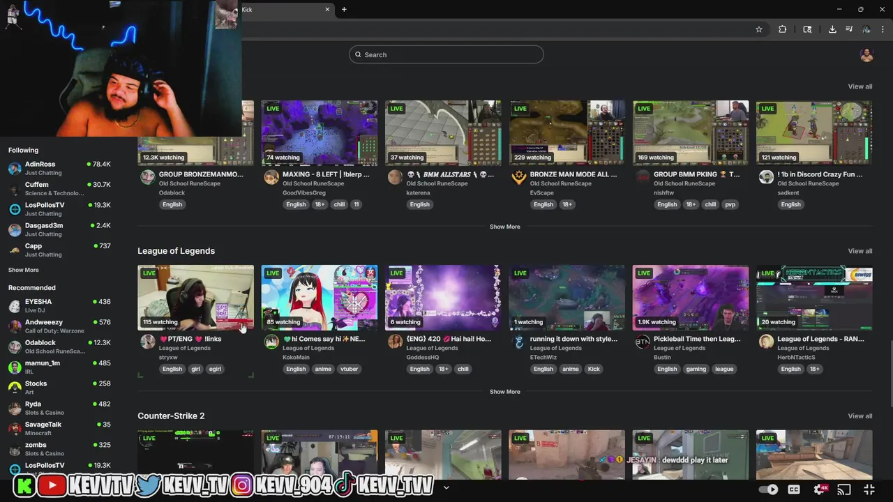Open the League of Legends category heading
This screenshot has height=502, width=893.
point(176,251)
